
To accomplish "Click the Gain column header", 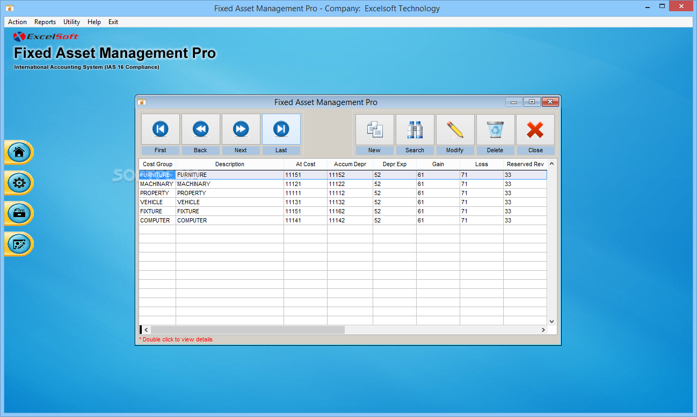I will pyautogui.click(x=438, y=164).
